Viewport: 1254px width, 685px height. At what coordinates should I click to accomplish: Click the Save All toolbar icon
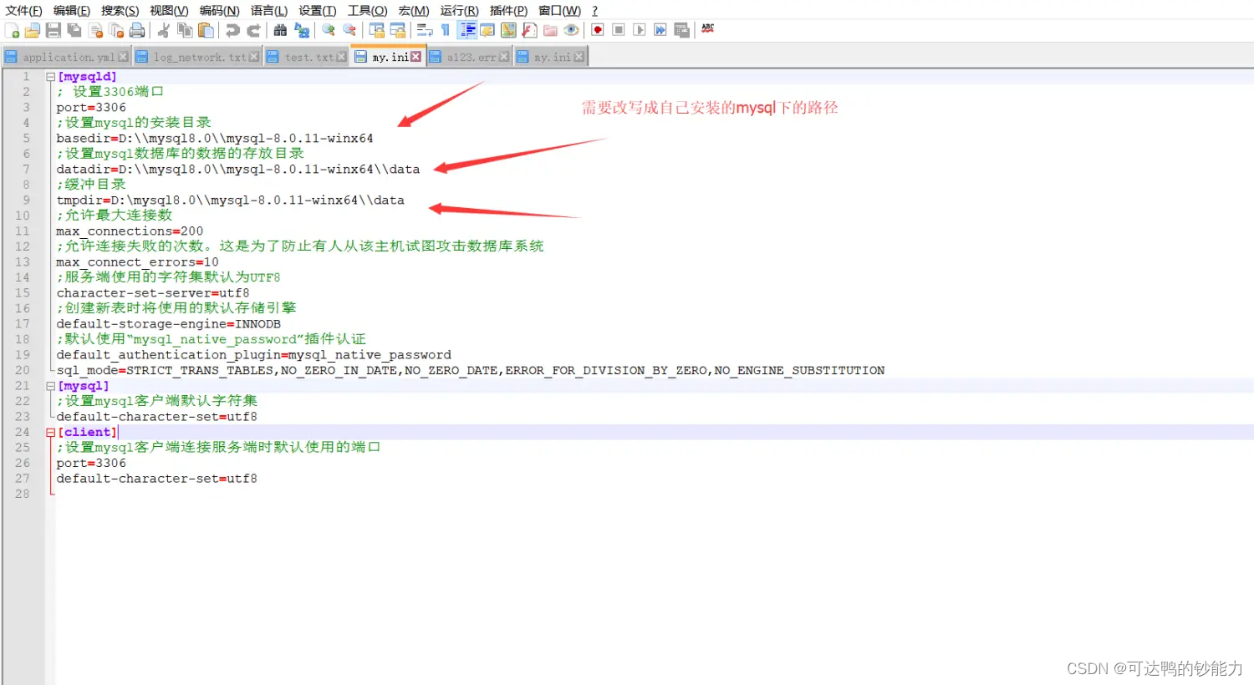pos(74,30)
